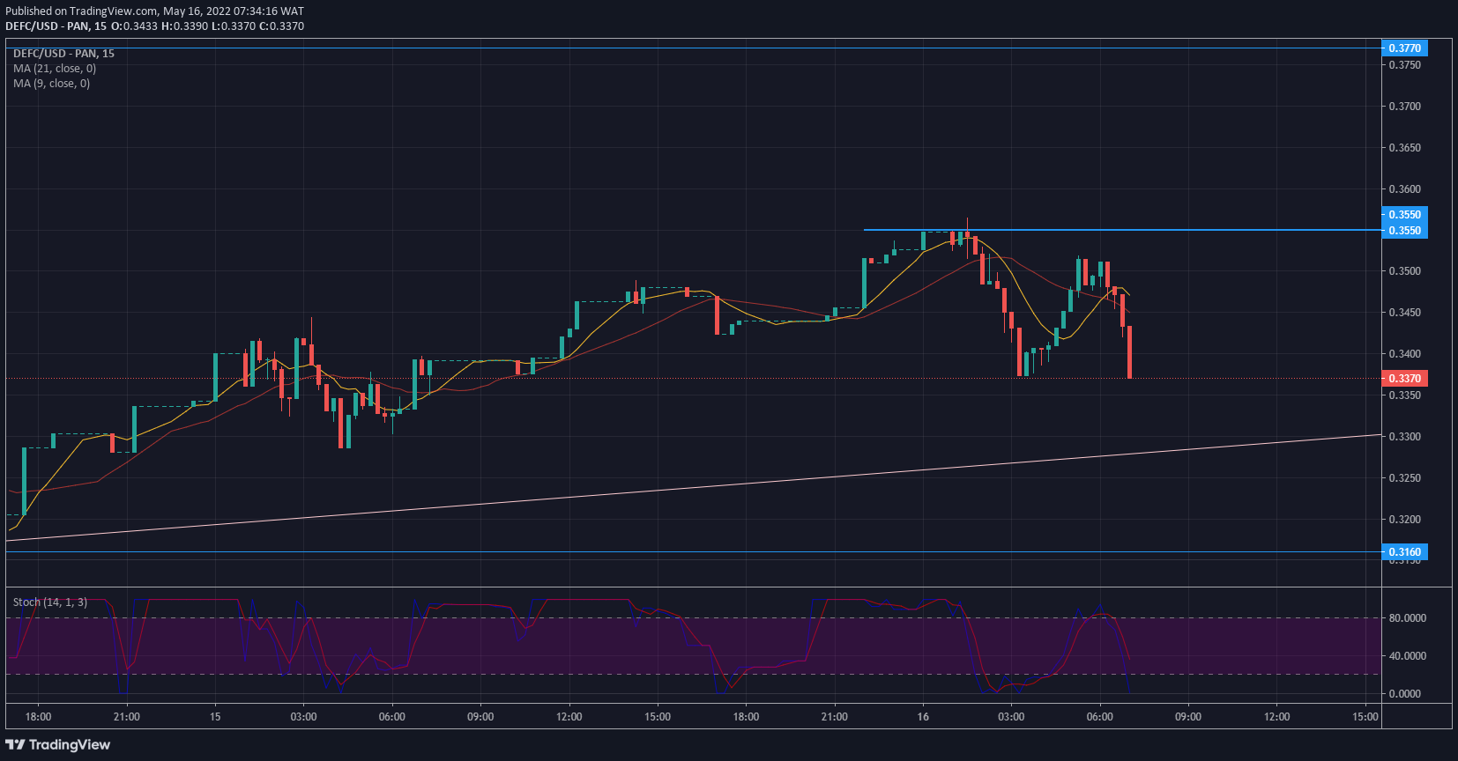Click the upper 0.3550 blue price label
The width and height of the screenshot is (1458, 761).
pyautogui.click(x=1404, y=215)
